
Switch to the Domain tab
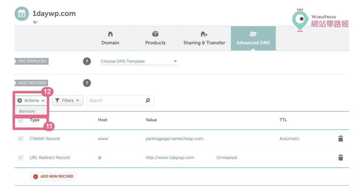pyautogui.click(x=110, y=38)
